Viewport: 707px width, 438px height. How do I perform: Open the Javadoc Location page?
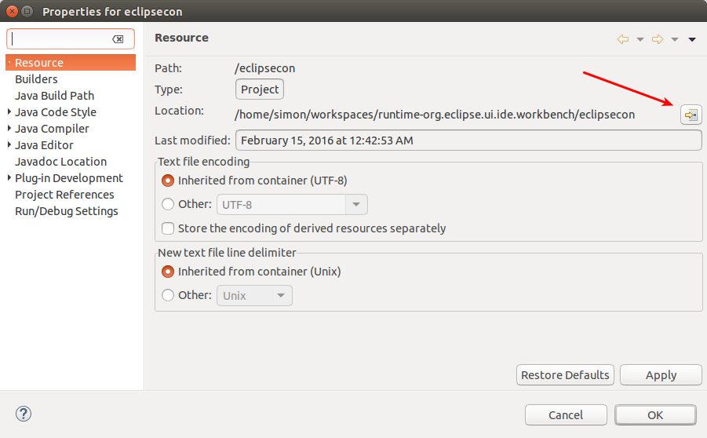coord(61,162)
